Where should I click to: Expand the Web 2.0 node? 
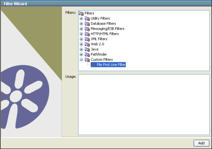pyautogui.click(x=81, y=44)
